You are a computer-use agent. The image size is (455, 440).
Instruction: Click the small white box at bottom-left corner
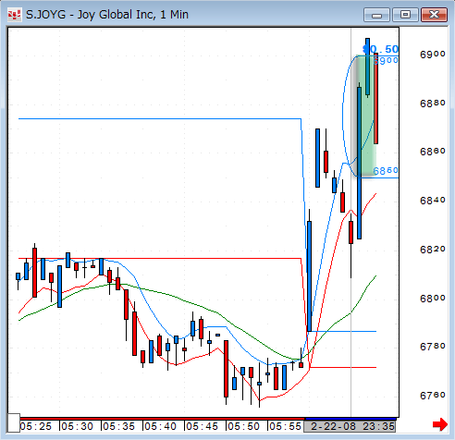[14, 423]
